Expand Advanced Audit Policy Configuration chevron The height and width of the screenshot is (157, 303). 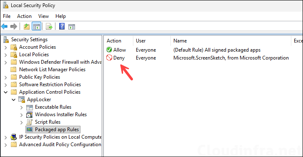5,145
